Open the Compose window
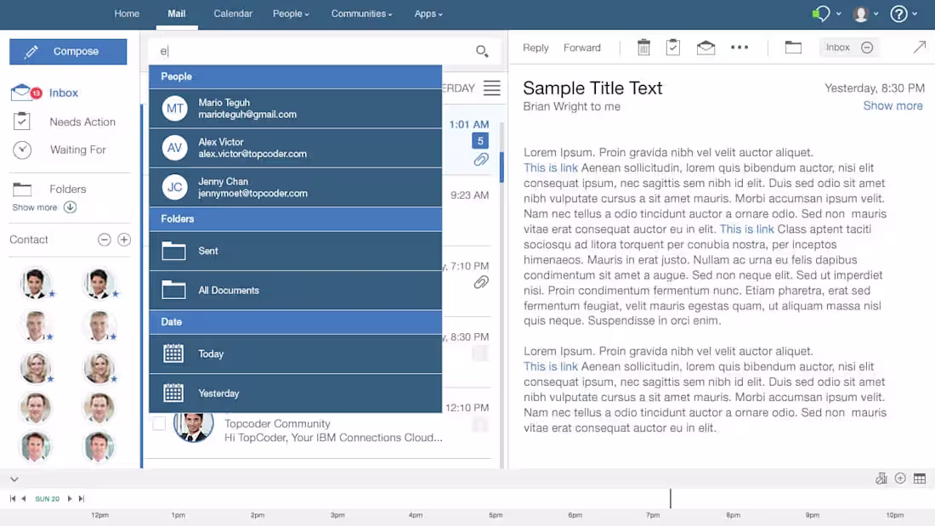Screen dimensions: 935x526 68,52
